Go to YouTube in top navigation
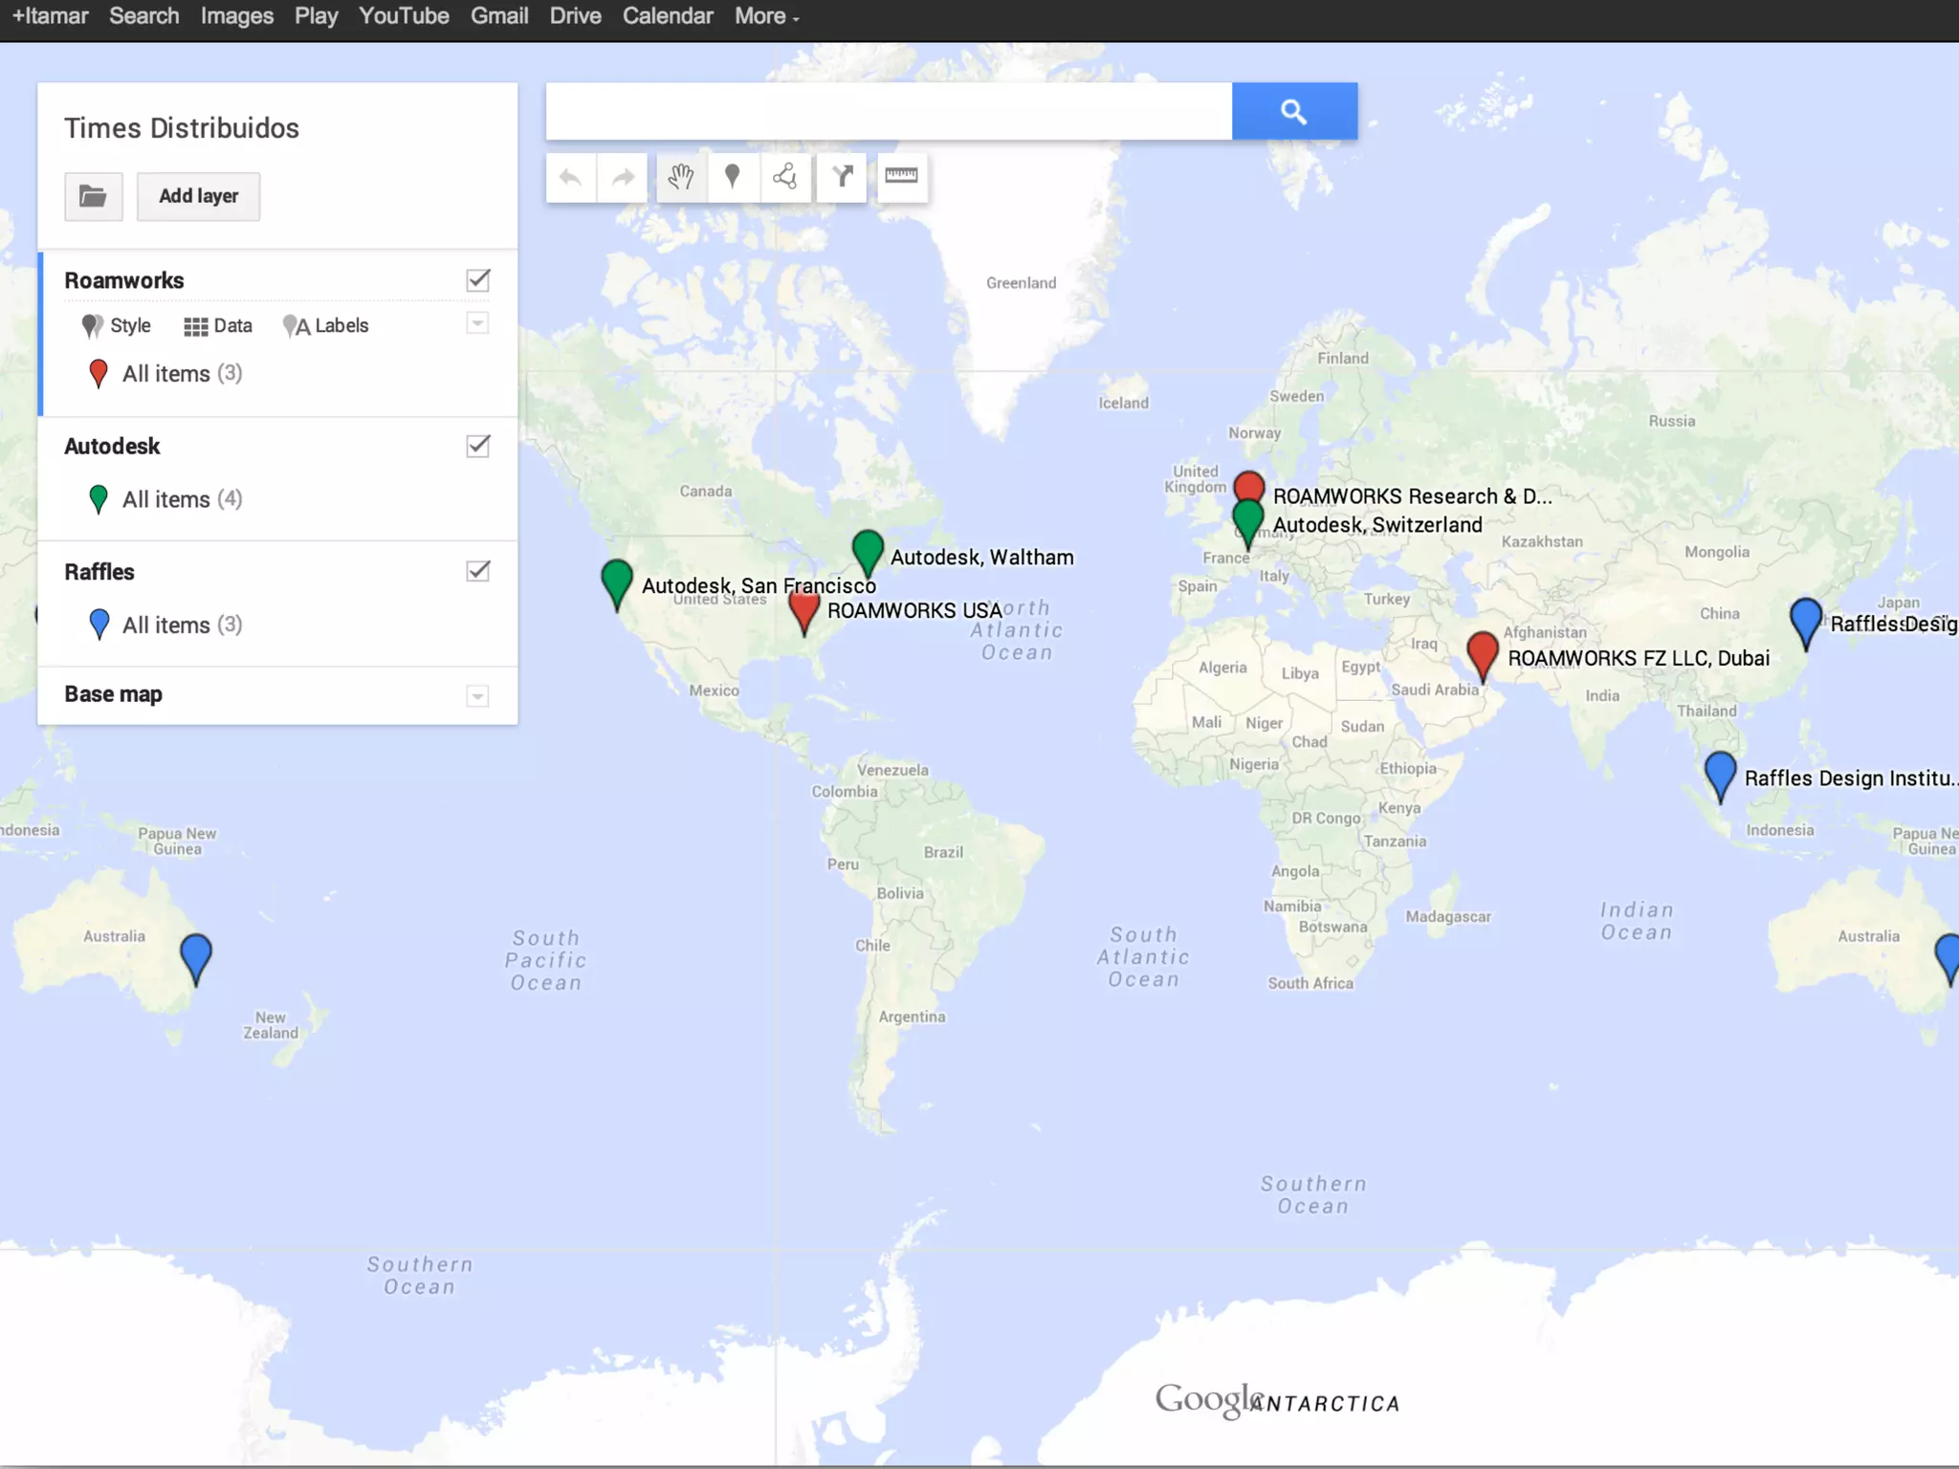This screenshot has height=1469, width=1959. coord(404,16)
